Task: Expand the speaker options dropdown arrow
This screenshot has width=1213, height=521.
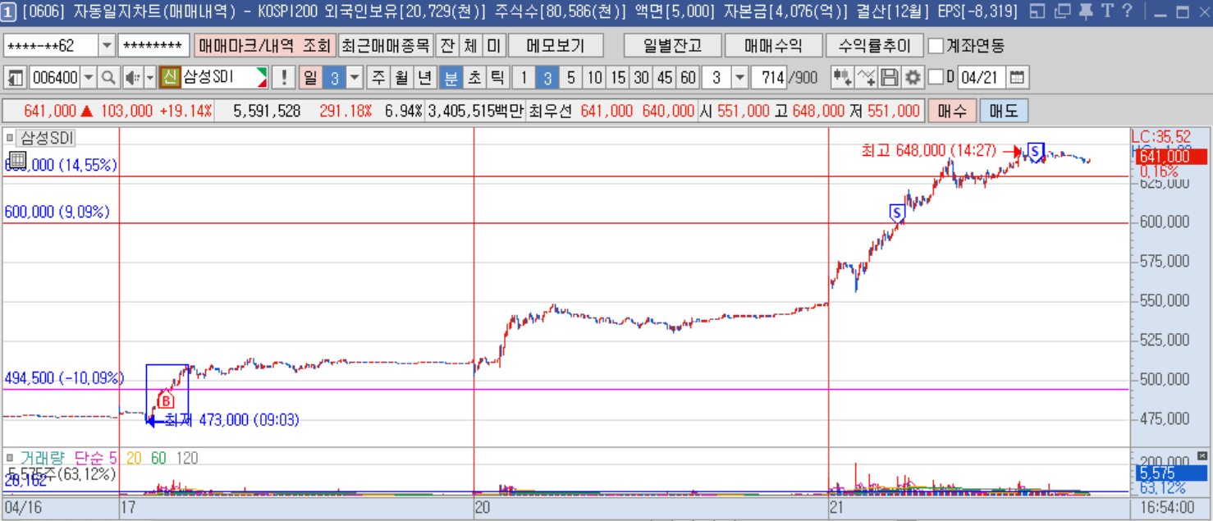Action: pyautogui.click(x=149, y=78)
